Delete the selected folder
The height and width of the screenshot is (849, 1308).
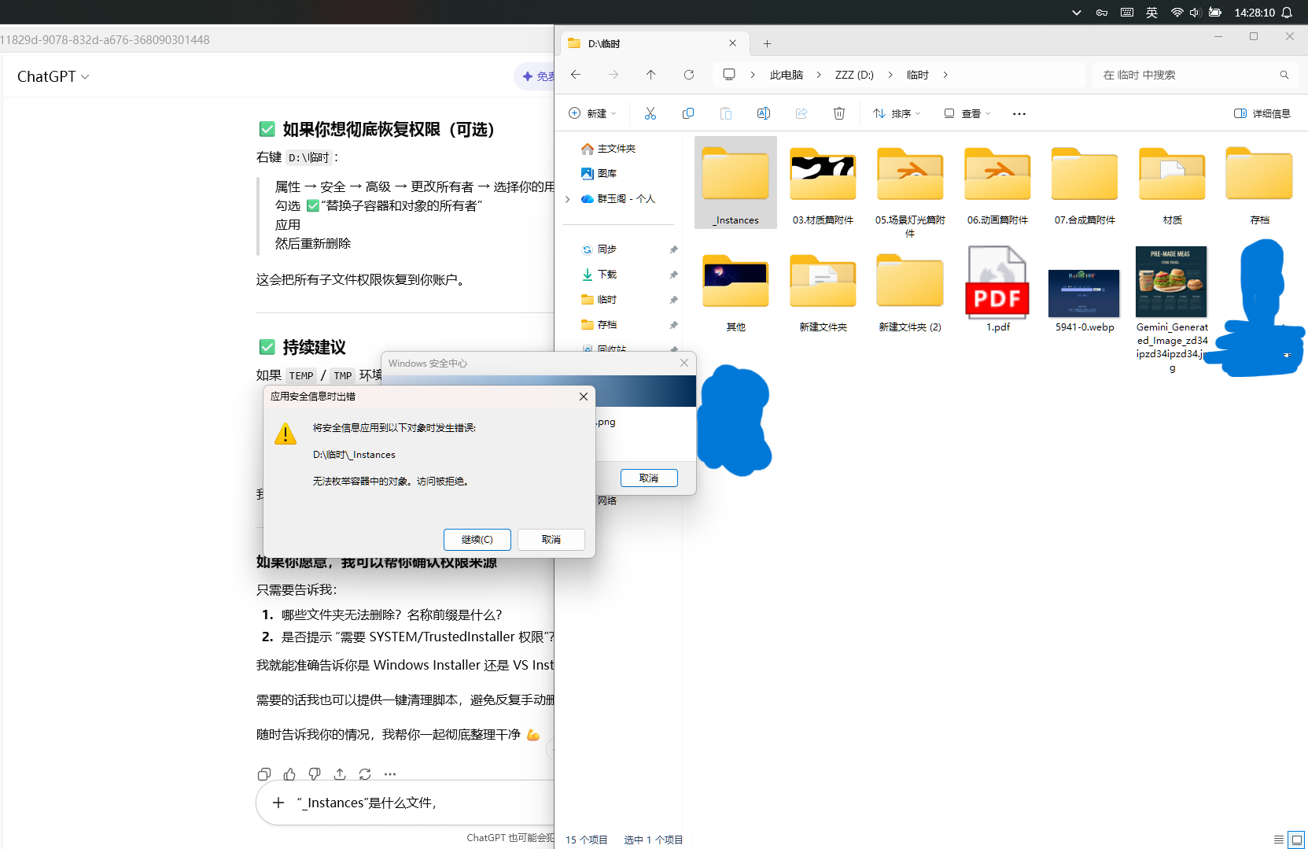point(838,113)
